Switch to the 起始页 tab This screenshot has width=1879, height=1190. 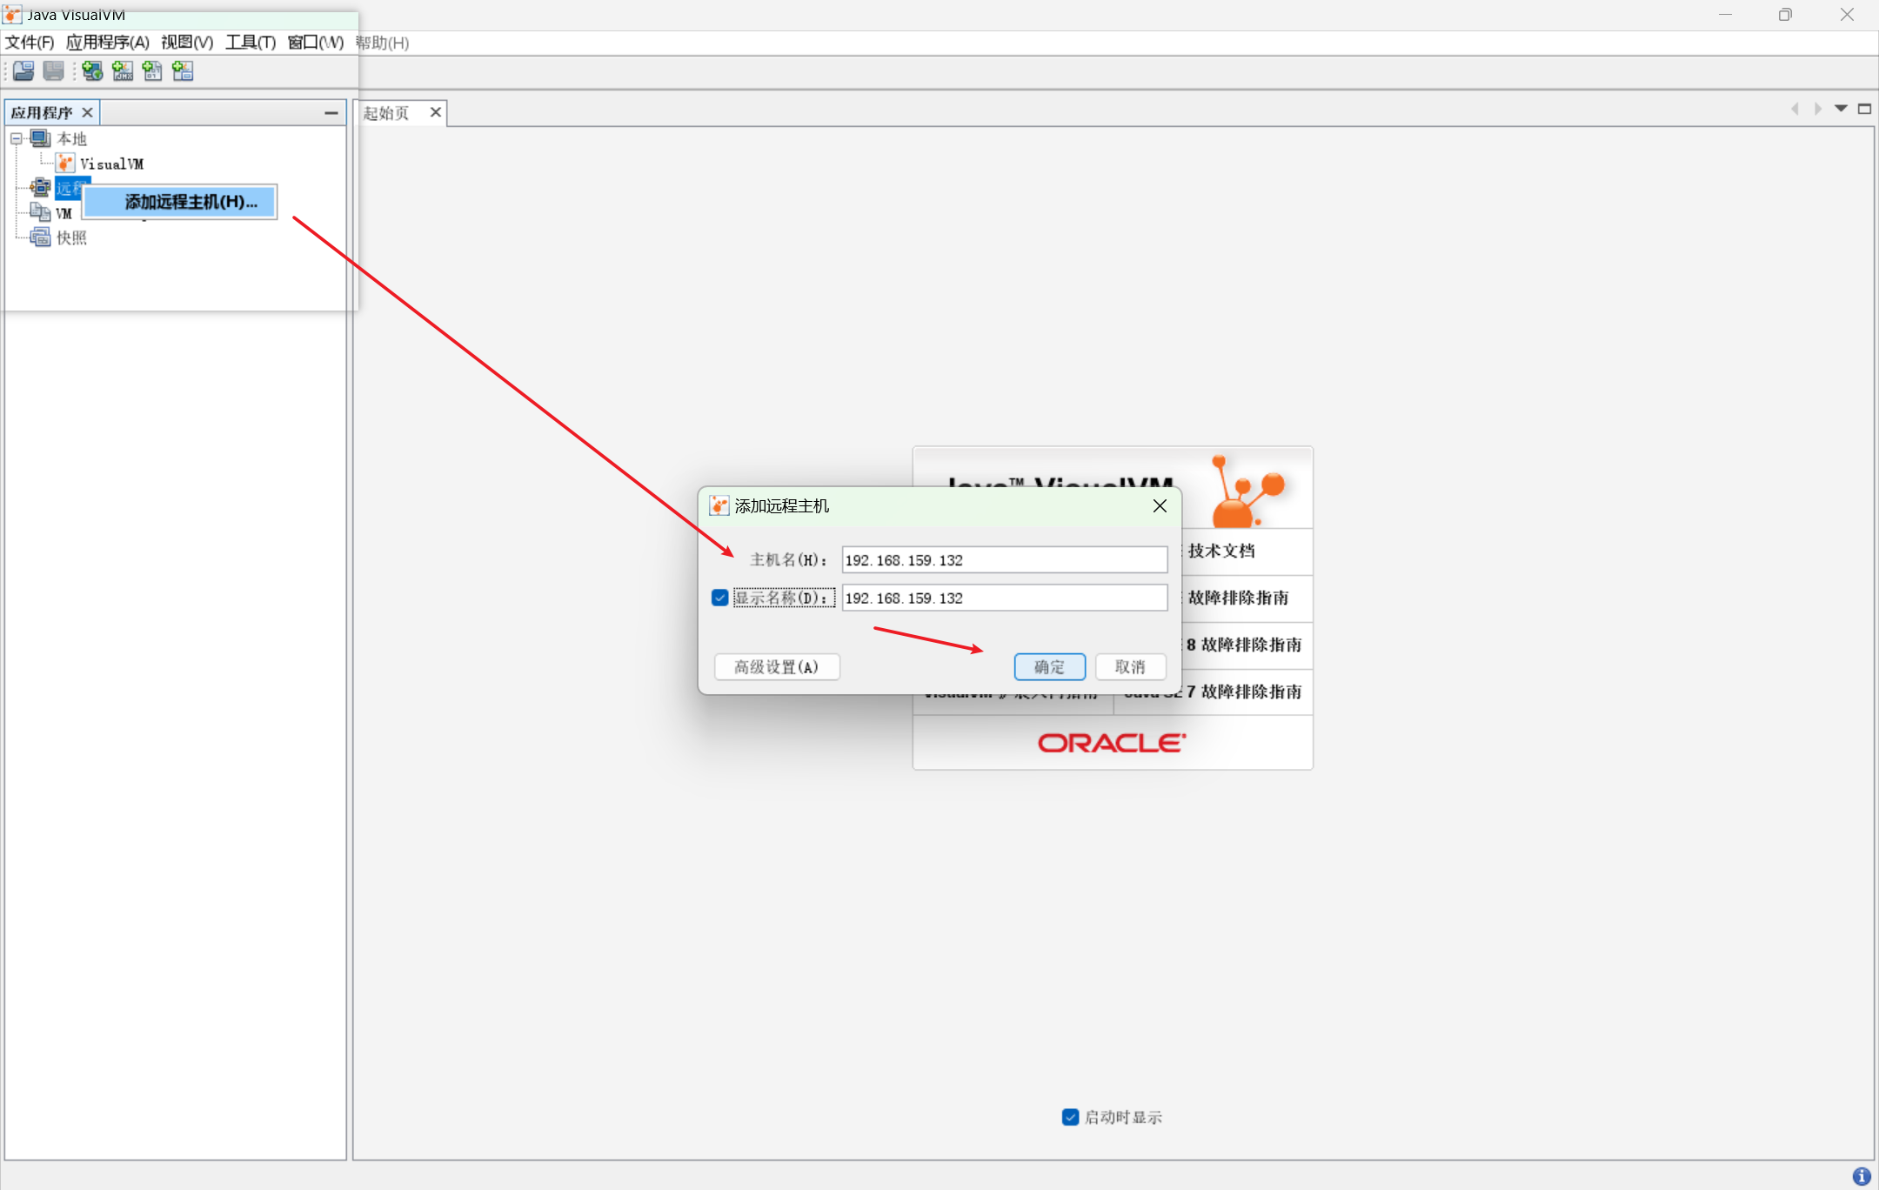[x=386, y=113]
